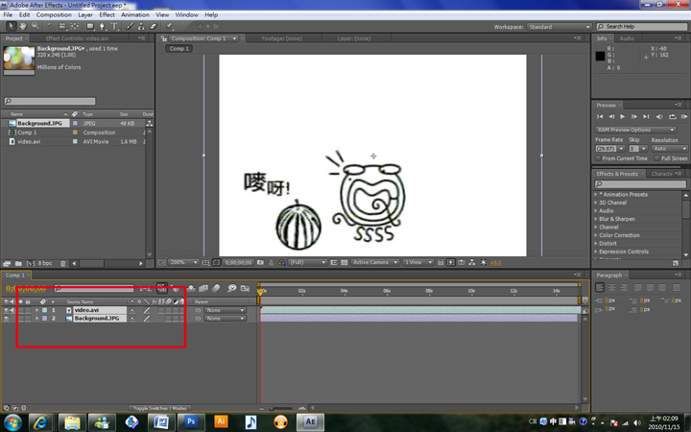This screenshot has height=432, width=691.
Task: Click the mute audio icon in Preview panel
Action: pos(659,117)
